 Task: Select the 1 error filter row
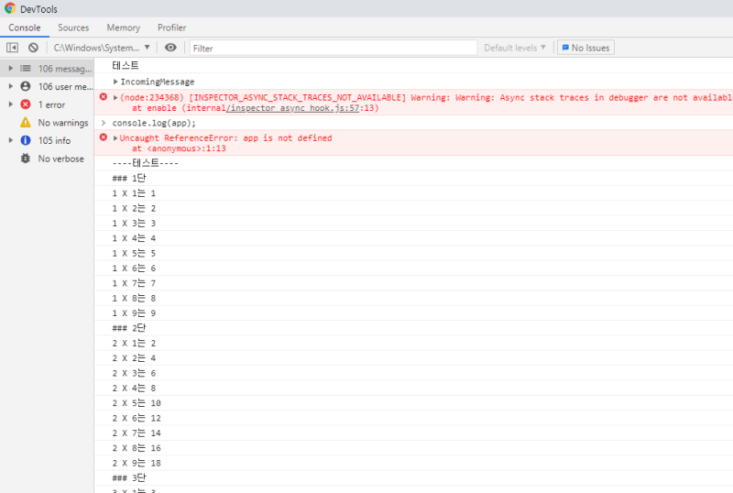click(x=50, y=104)
